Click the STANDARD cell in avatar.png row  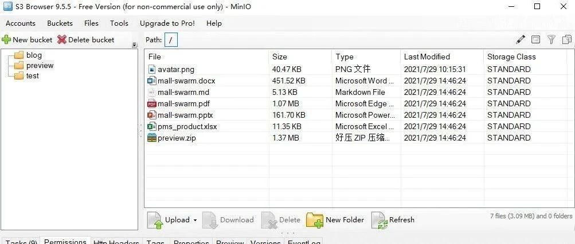508,69
